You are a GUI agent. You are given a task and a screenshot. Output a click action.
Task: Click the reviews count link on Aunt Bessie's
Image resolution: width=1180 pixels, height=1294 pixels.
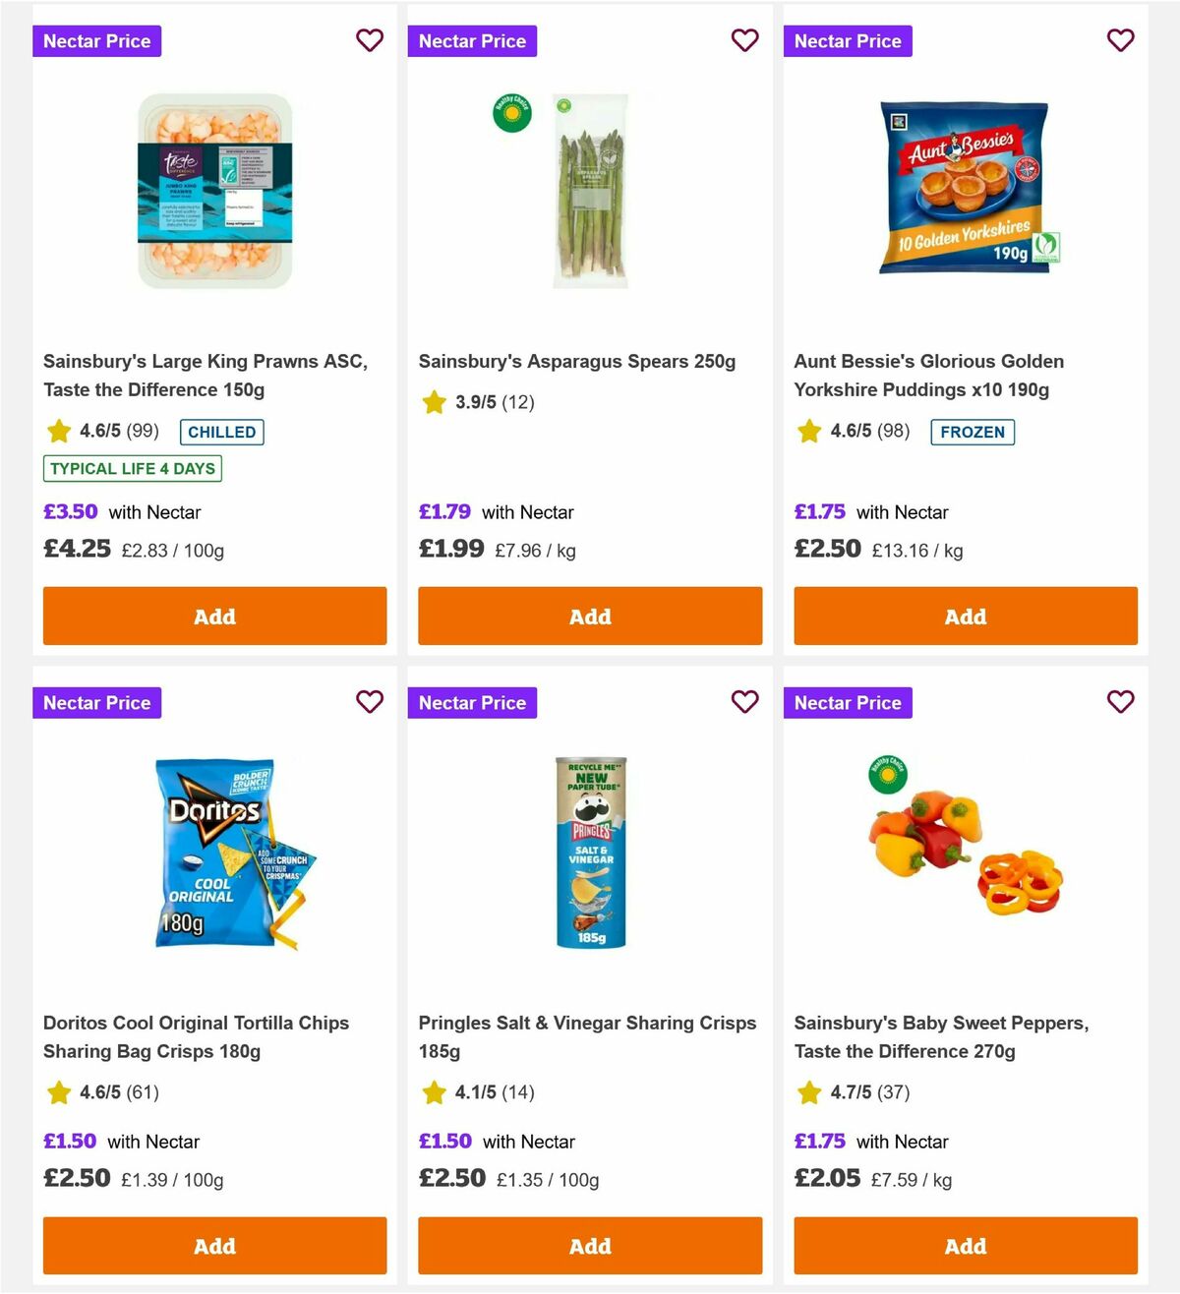(x=892, y=431)
